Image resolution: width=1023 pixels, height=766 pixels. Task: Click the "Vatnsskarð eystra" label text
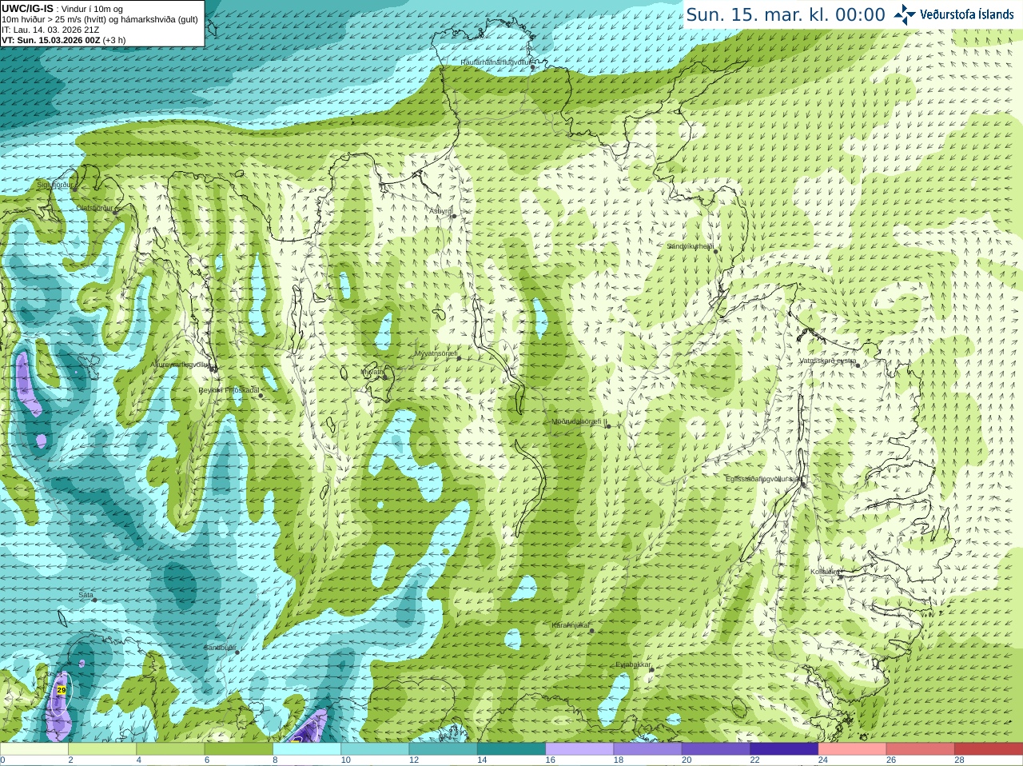click(x=827, y=361)
